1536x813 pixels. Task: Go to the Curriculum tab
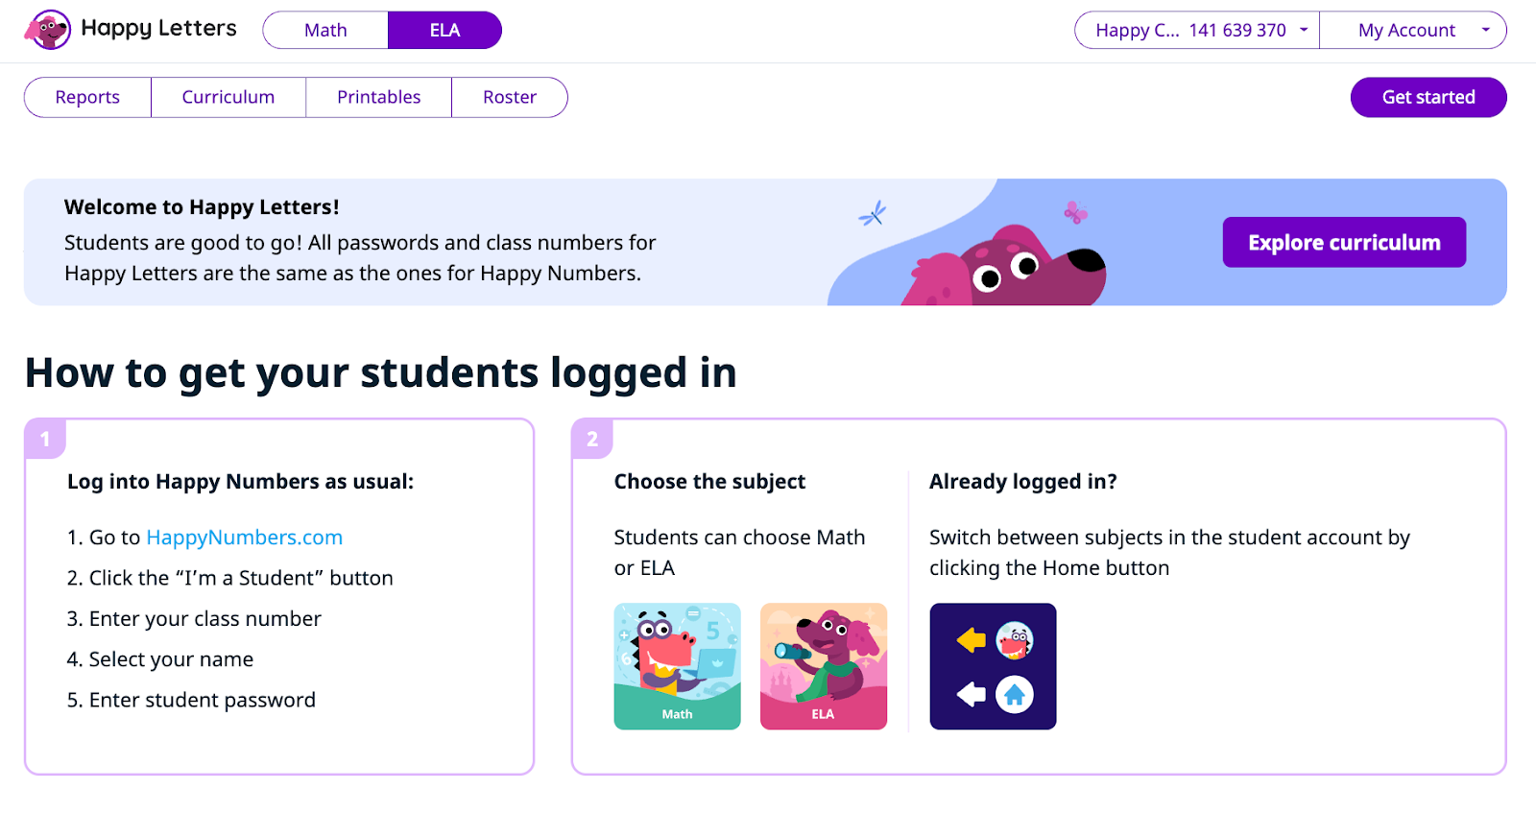point(228,97)
